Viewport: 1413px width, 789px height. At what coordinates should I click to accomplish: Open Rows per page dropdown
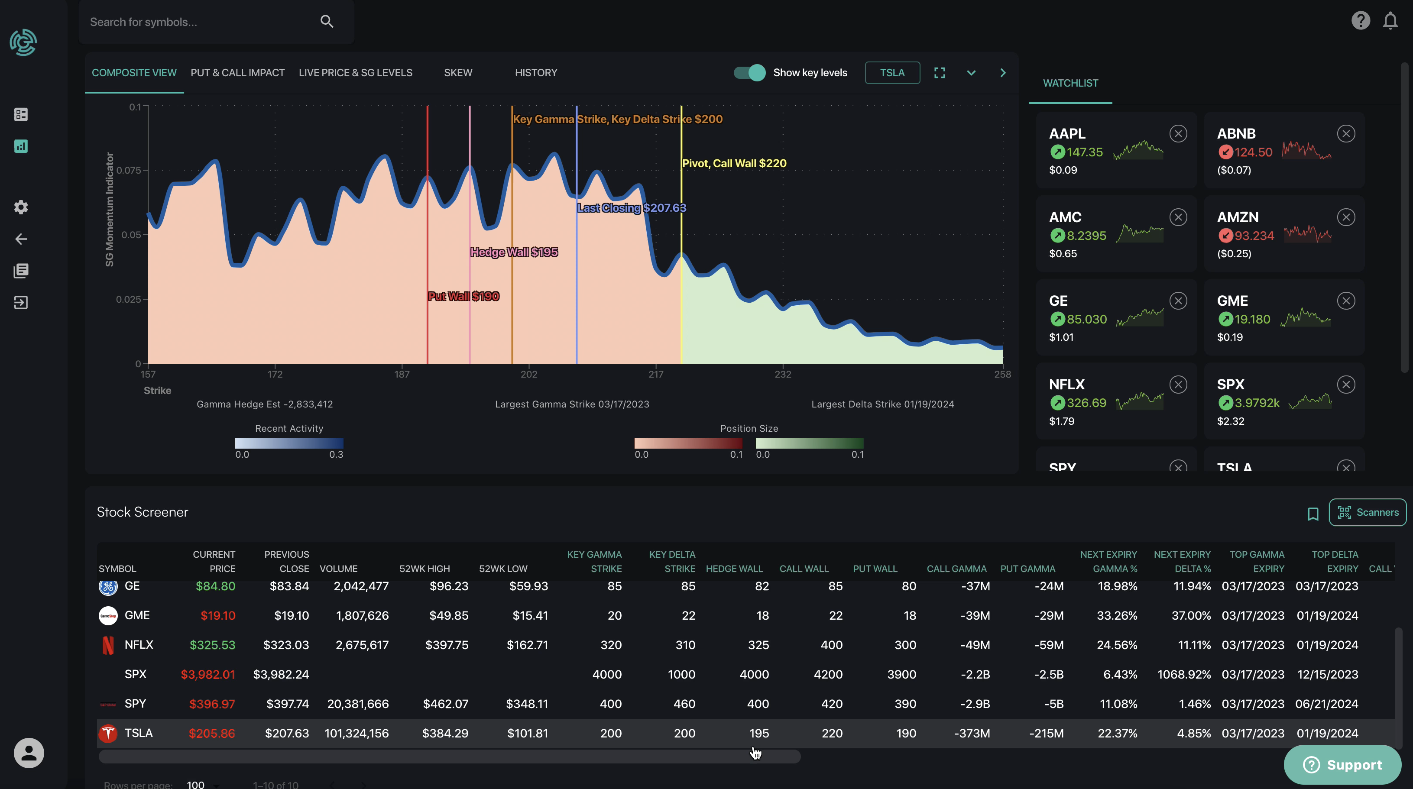point(203,785)
